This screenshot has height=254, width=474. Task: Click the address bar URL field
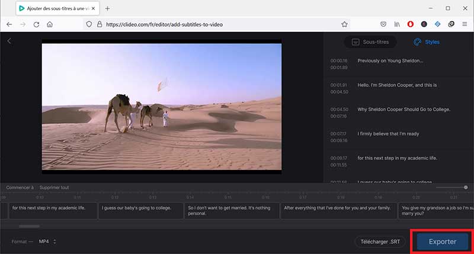pos(216,24)
